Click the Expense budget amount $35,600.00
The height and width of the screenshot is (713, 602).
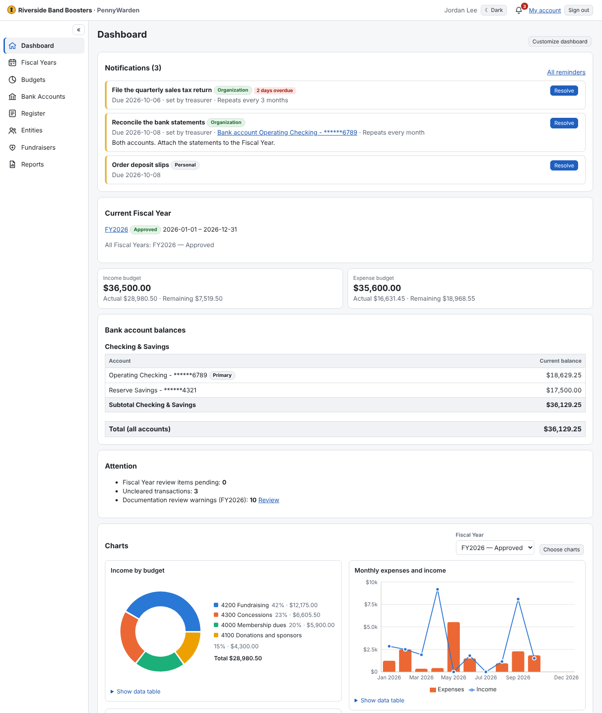coord(377,288)
